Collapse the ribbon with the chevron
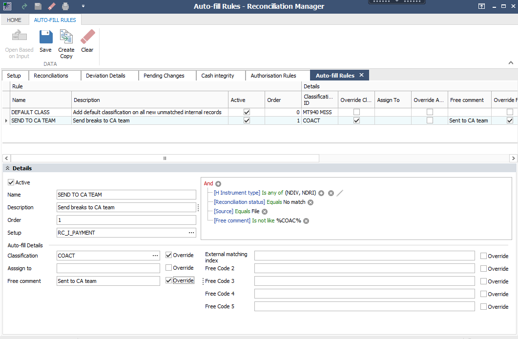 511,63
